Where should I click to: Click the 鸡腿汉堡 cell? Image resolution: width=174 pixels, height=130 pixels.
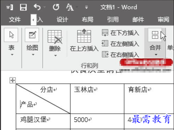tap(43, 121)
